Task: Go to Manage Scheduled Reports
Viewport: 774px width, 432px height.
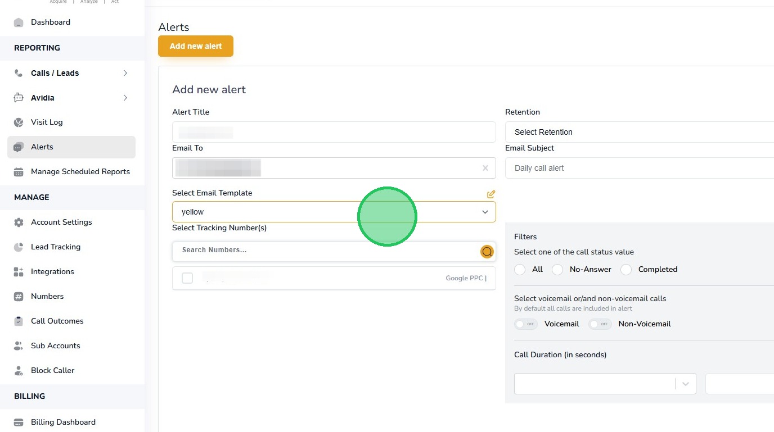Action: click(80, 172)
